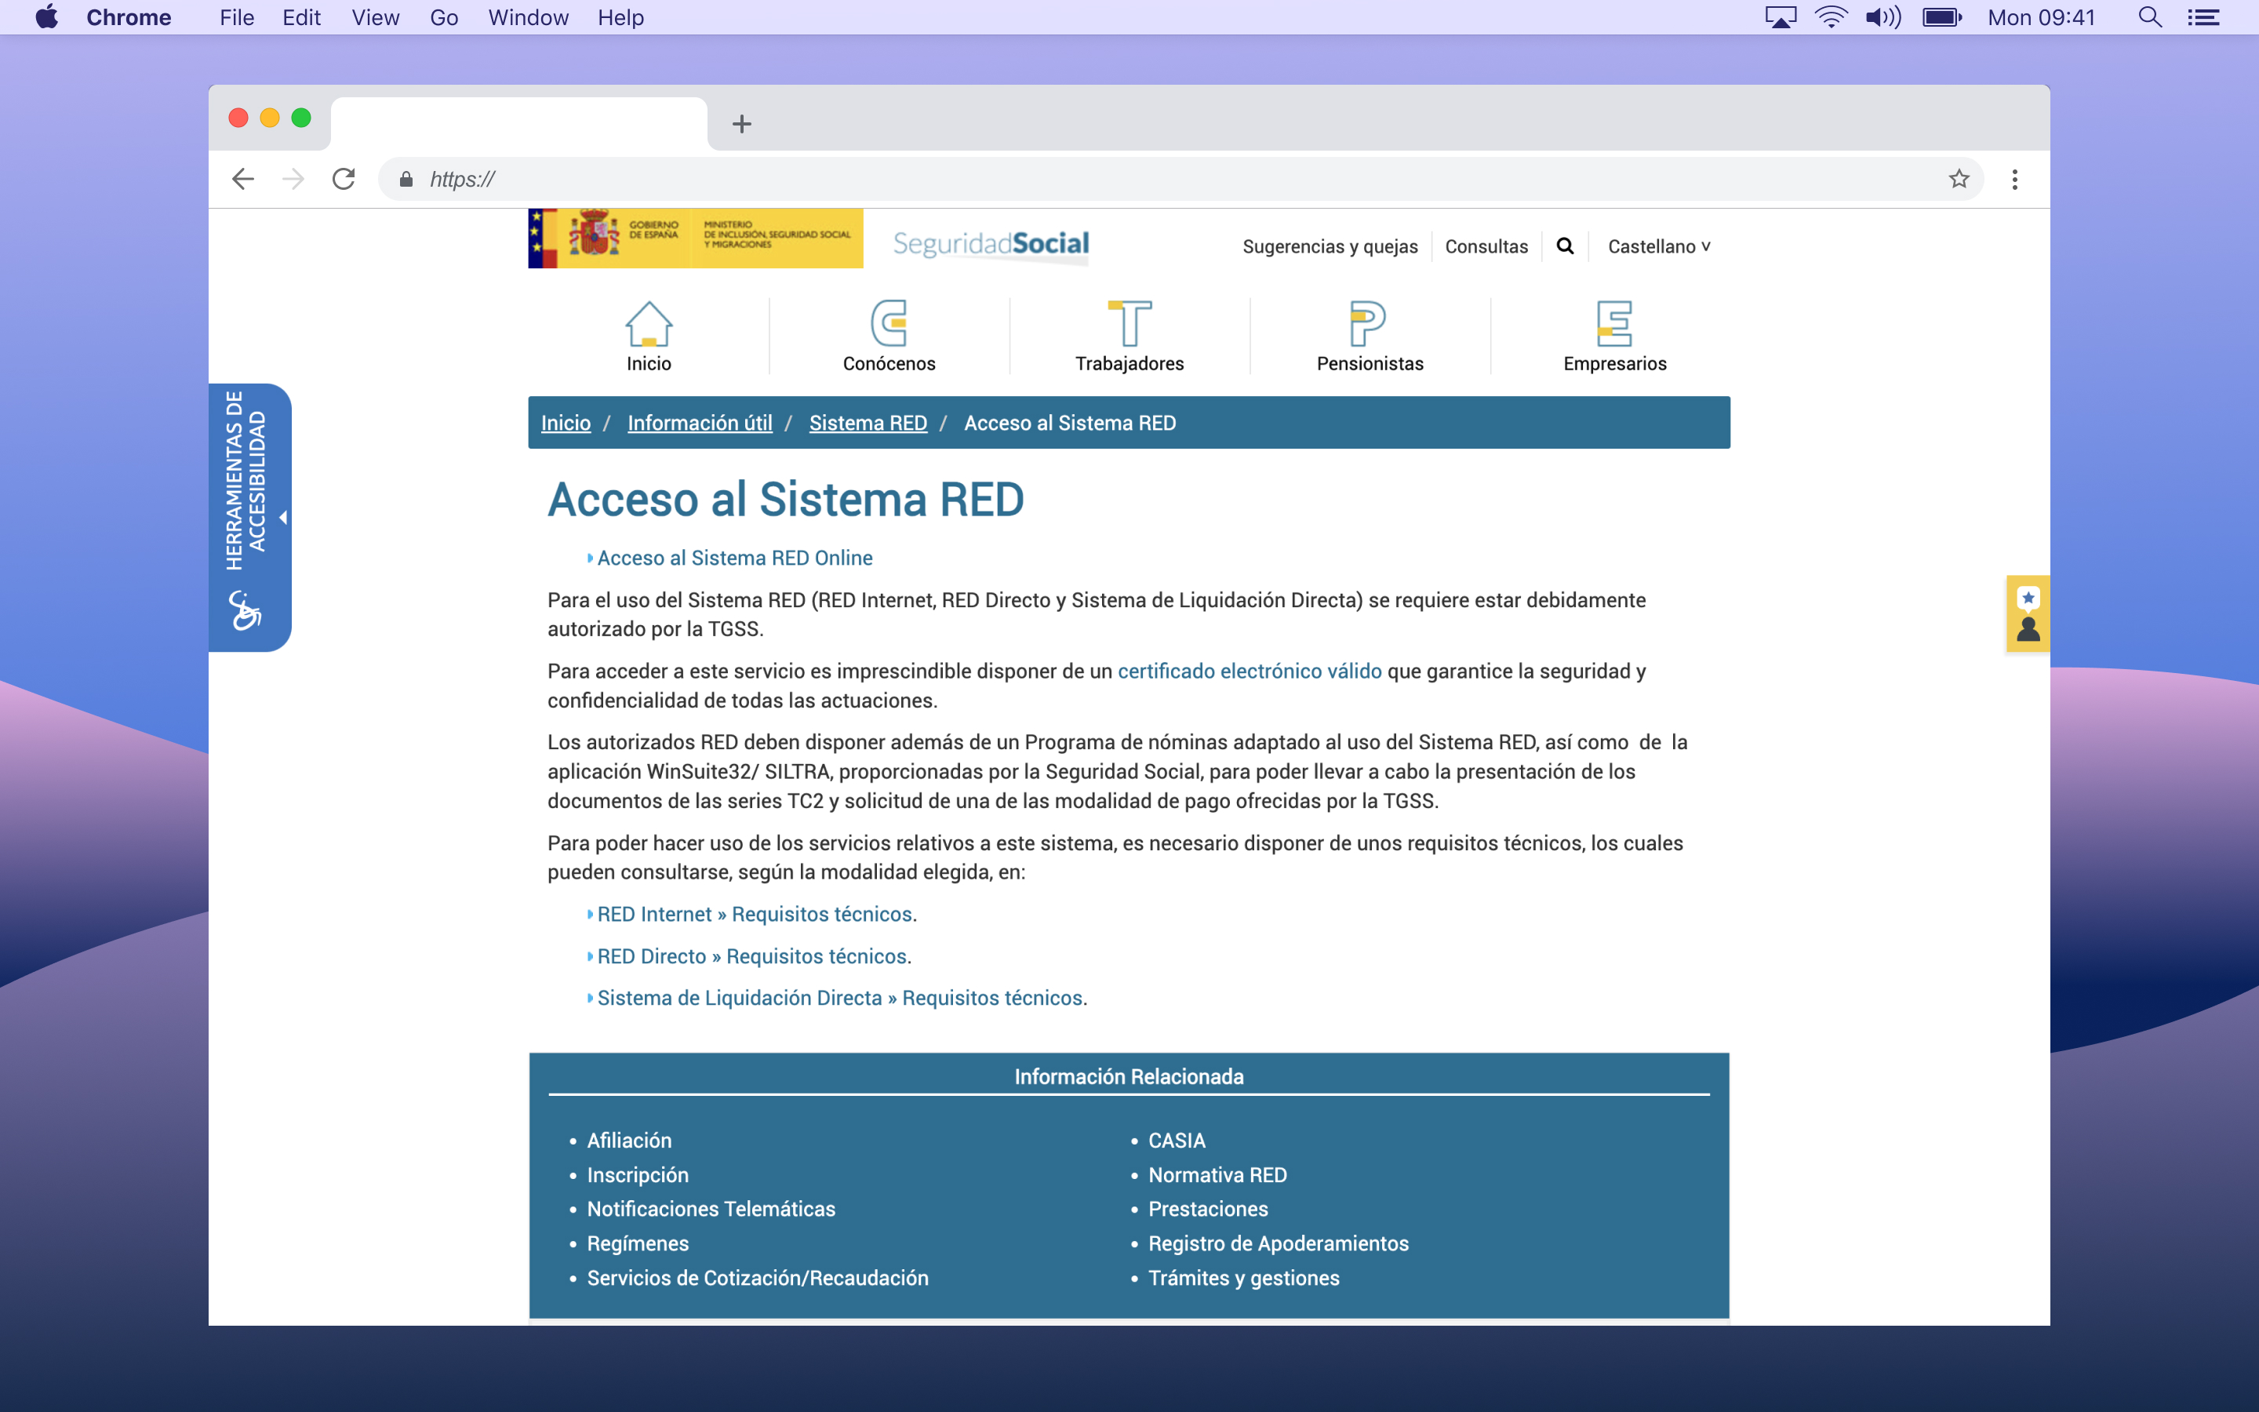Screen dimensions: 2259x1412
Task: Click the Sugerencias y quejas link
Action: pyautogui.click(x=1330, y=246)
